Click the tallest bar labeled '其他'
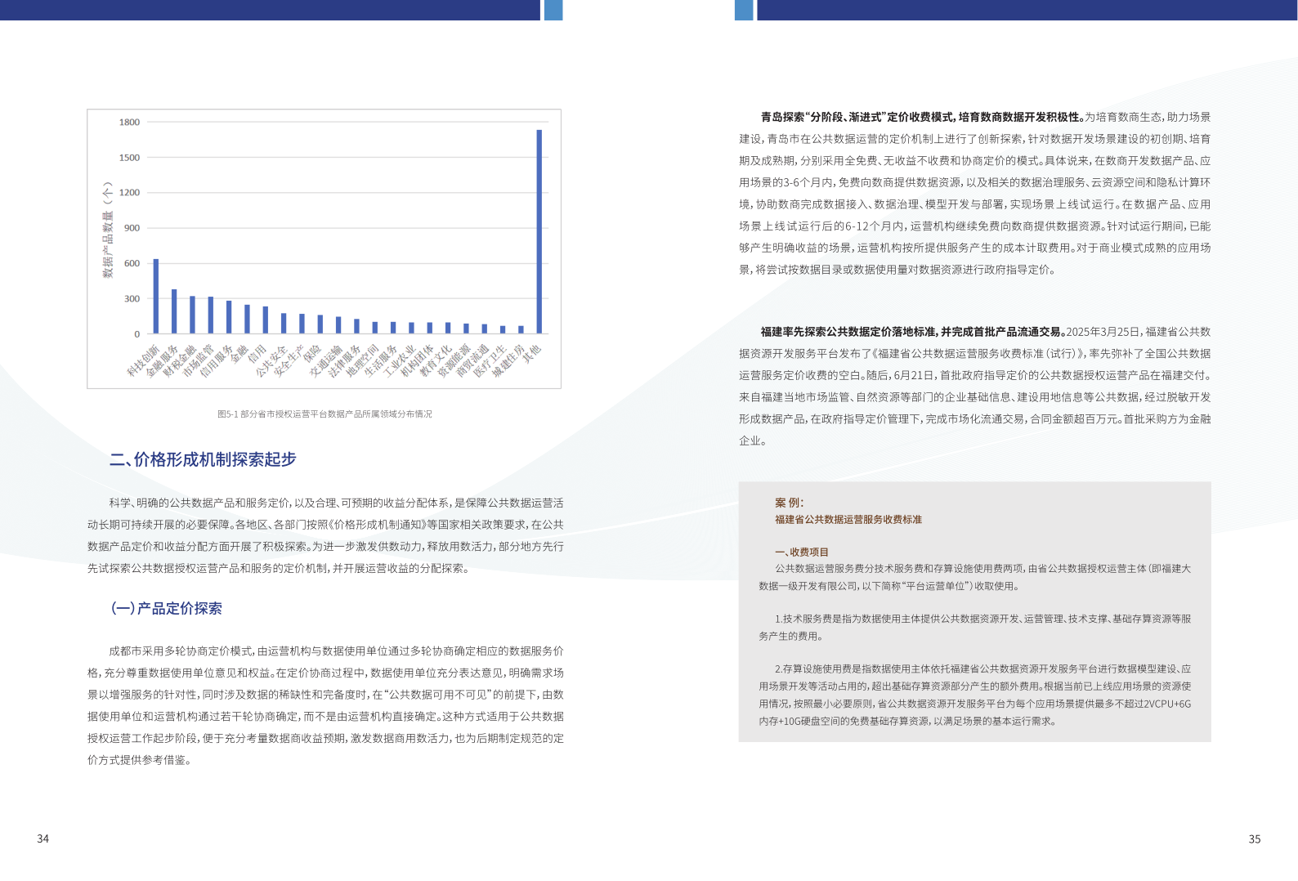 coord(539,231)
